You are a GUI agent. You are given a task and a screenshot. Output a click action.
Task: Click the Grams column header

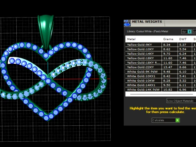(x=168, y=39)
